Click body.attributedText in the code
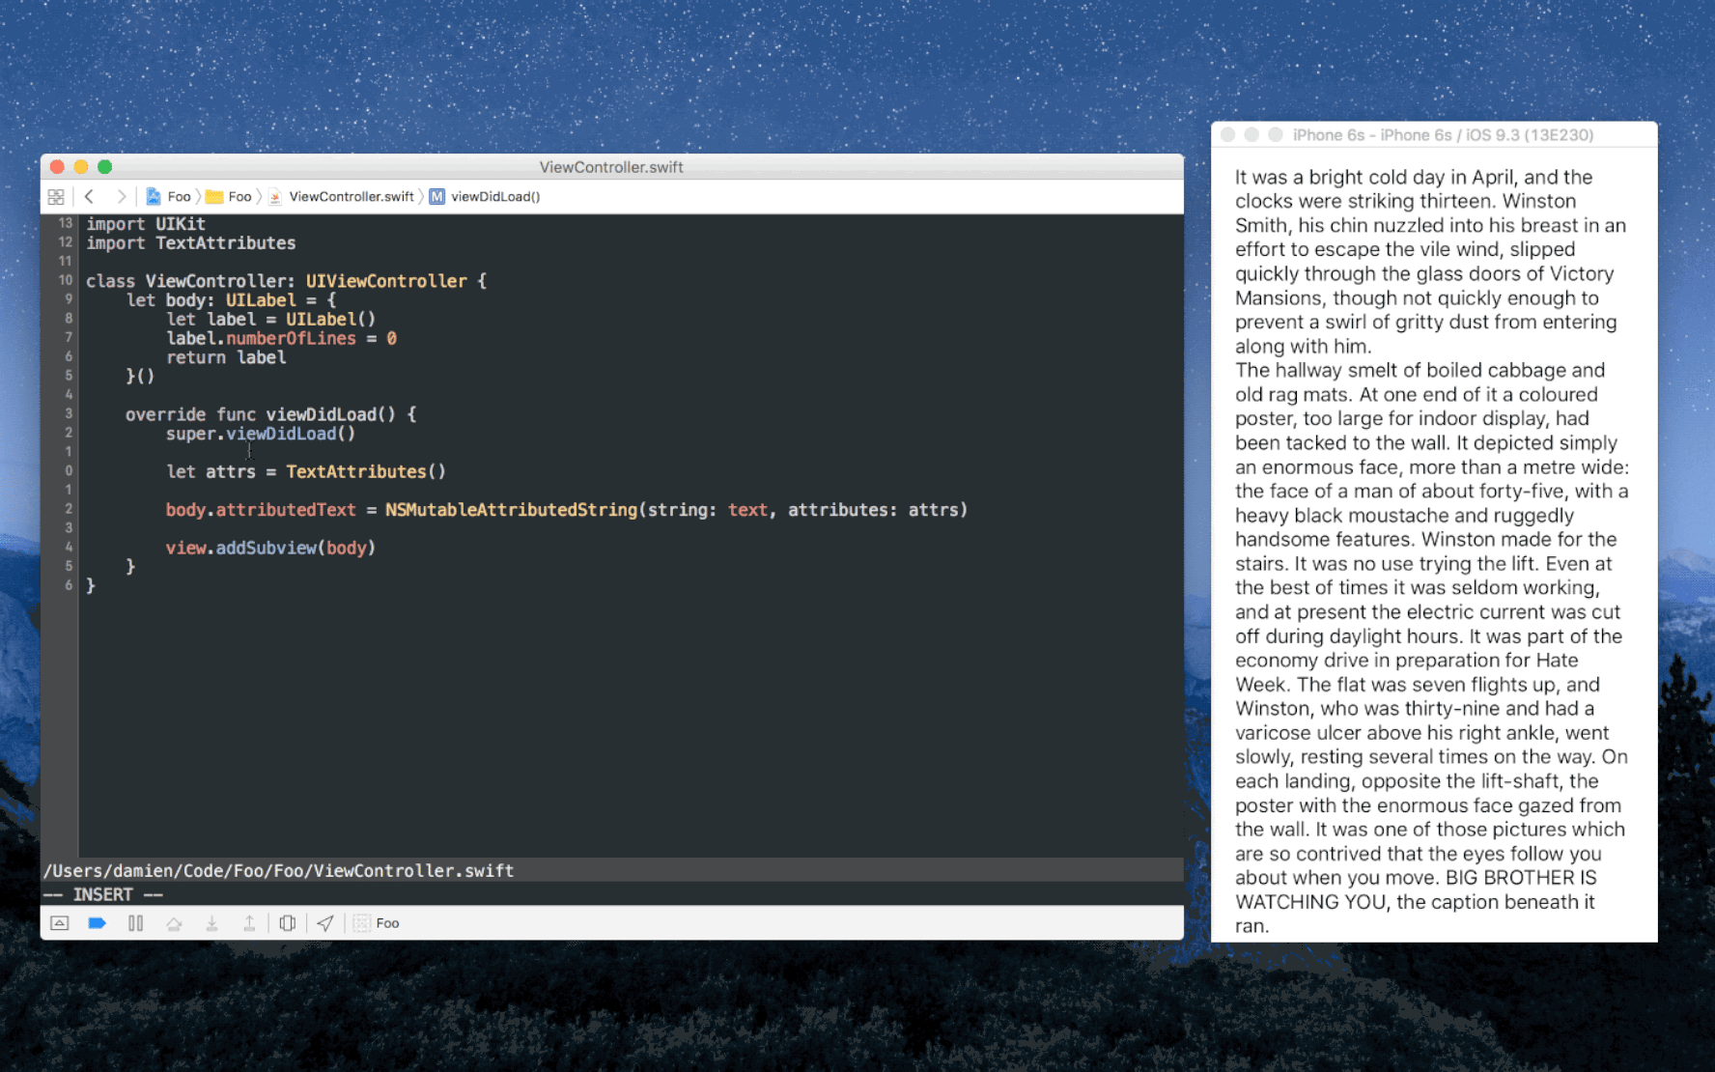 (x=261, y=510)
